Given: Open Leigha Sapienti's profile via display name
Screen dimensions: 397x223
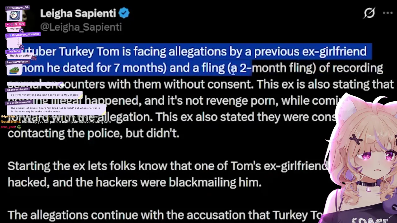Looking at the screenshot, I should pyautogui.click(x=78, y=13).
